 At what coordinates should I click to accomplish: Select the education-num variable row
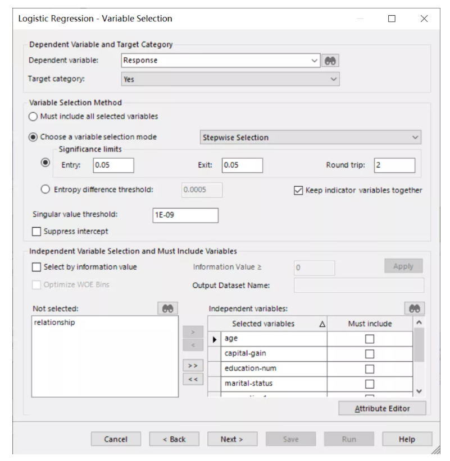click(x=274, y=368)
